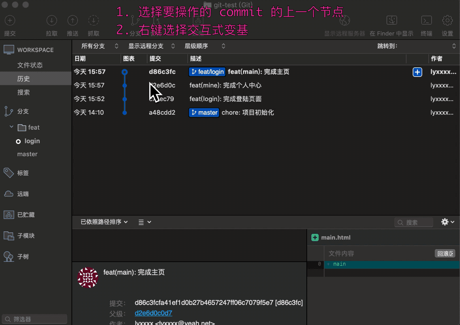Click the date 今天 15:52
This screenshot has height=325, width=460.
click(89, 99)
